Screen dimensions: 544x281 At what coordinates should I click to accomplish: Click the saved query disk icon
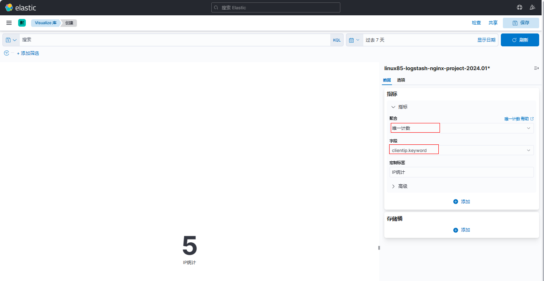[8, 40]
